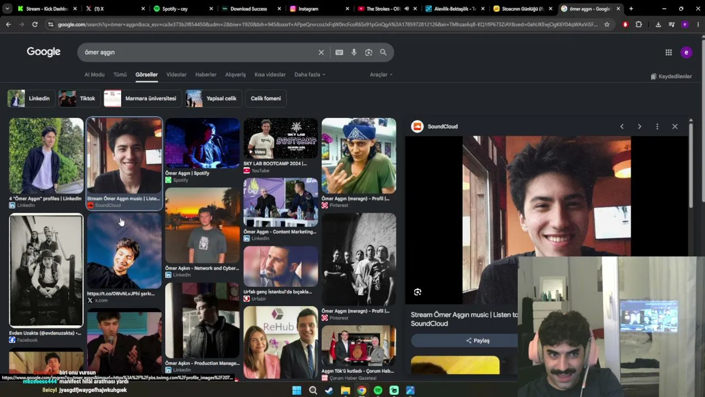705x397 pixels.
Task: Open the Photos app from the taskbar
Action: (x=410, y=390)
